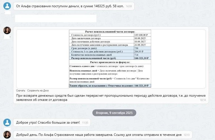Open the woman's avatar beside 'Добрый день' message
The height and width of the screenshot is (140, 215).
7,135
